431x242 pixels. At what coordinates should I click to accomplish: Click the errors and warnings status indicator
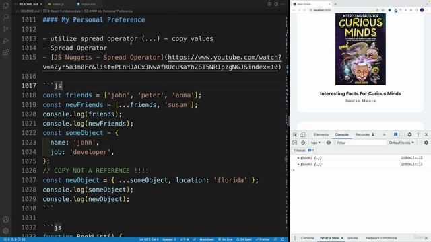tap(15, 239)
